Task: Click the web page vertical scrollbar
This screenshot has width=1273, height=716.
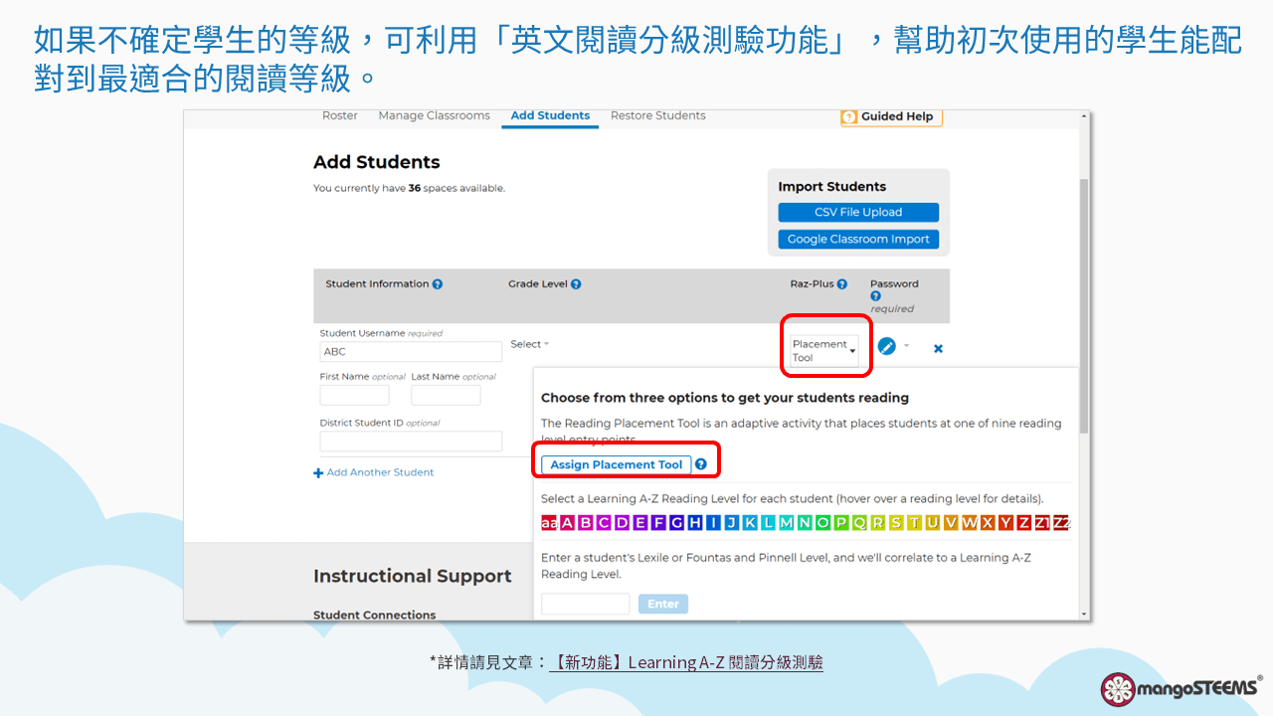Action: [x=1084, y=306]
